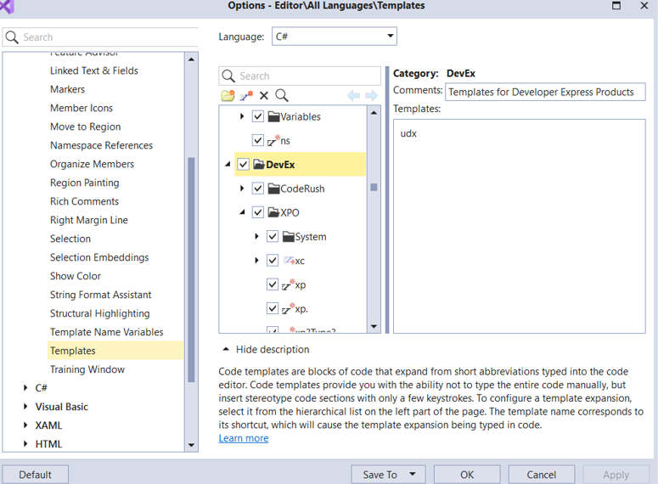Toggle the Variables folder checkbox

[258, 116]
